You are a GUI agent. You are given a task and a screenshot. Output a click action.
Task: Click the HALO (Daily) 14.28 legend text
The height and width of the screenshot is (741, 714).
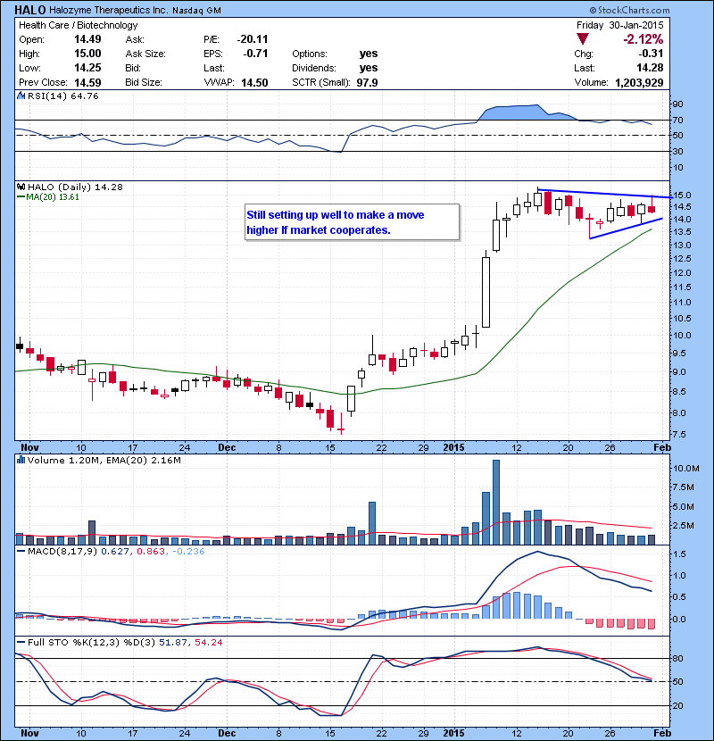click(75, 187)
